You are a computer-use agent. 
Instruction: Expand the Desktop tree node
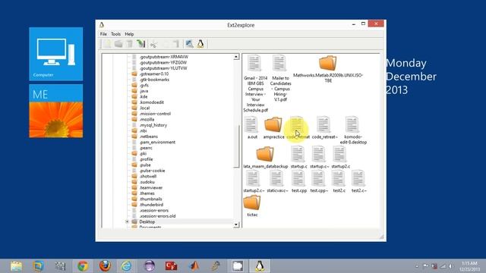pos(127,221)
